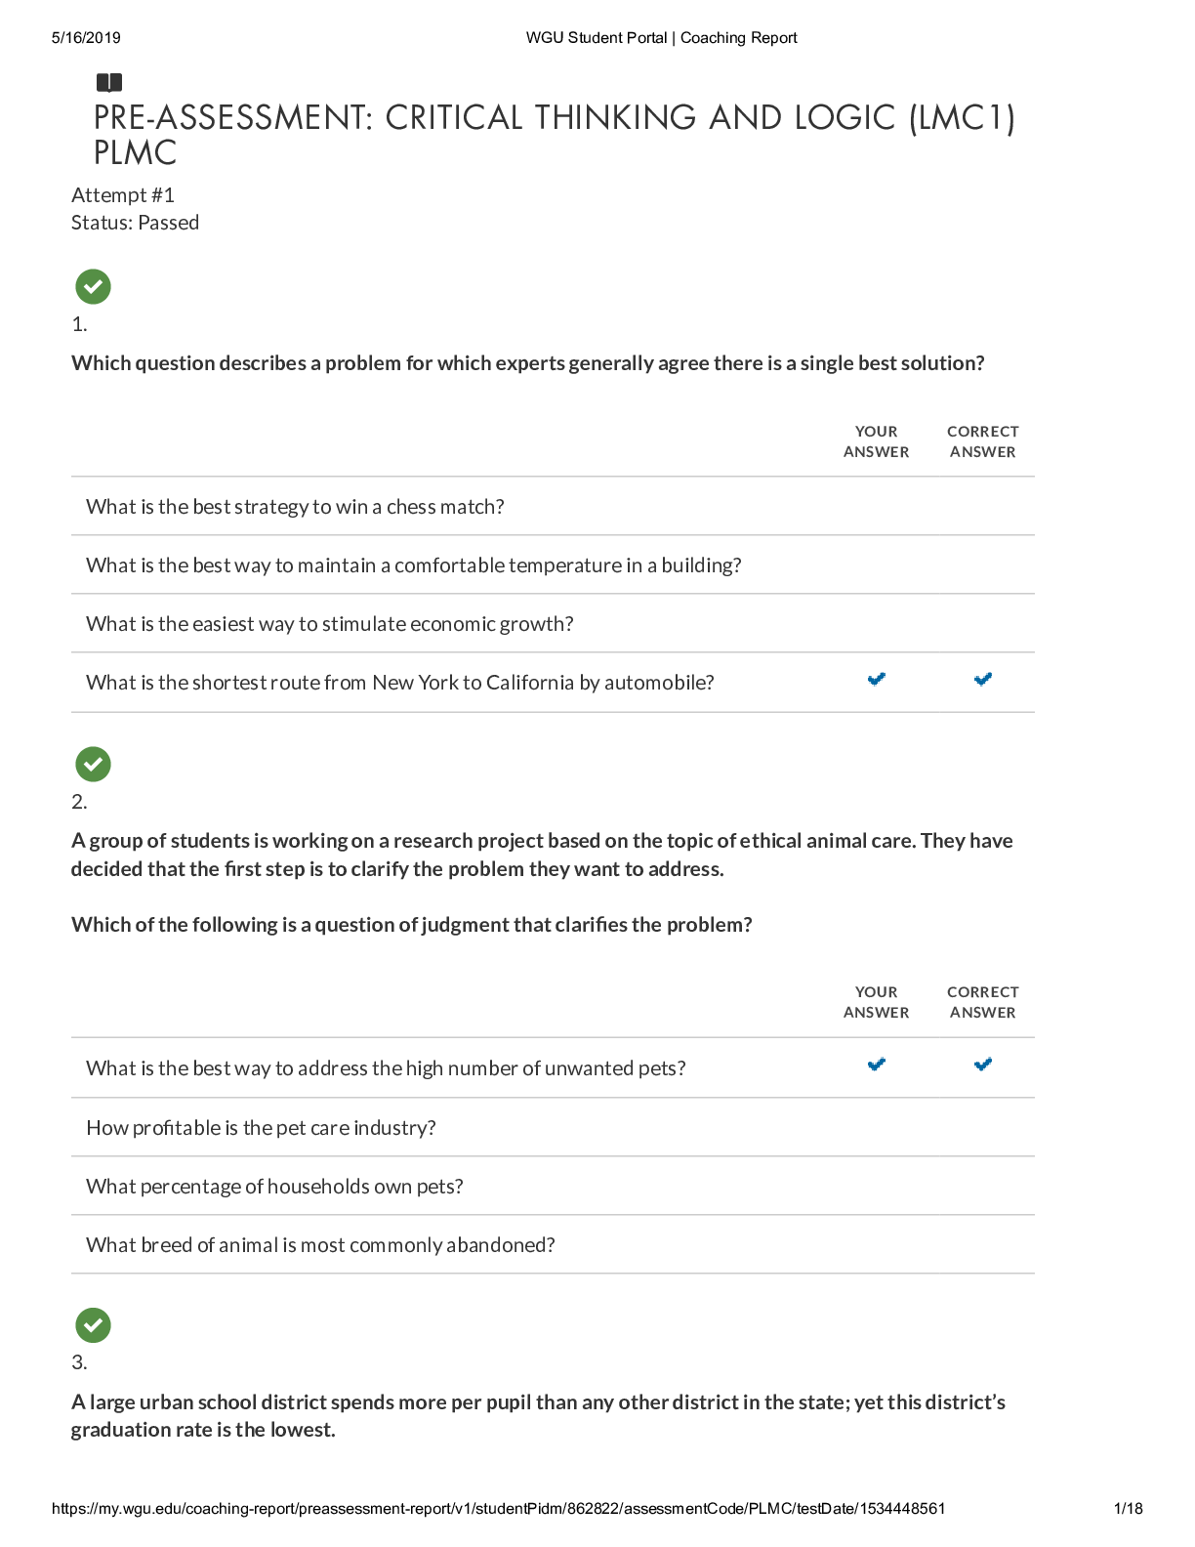Click green check icon above question 1
Viewport: 1195px width, 1547px height.
click(x=93, y=287)
